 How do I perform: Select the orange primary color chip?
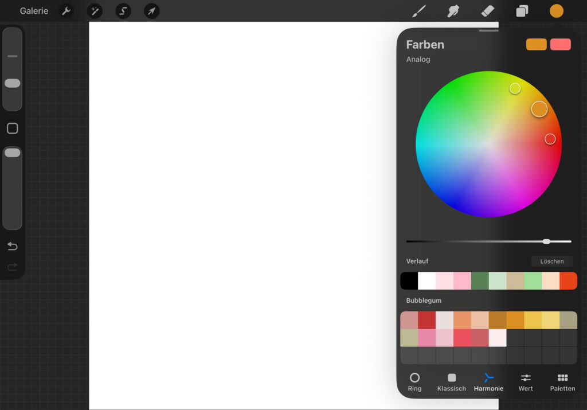coord(536,44)
